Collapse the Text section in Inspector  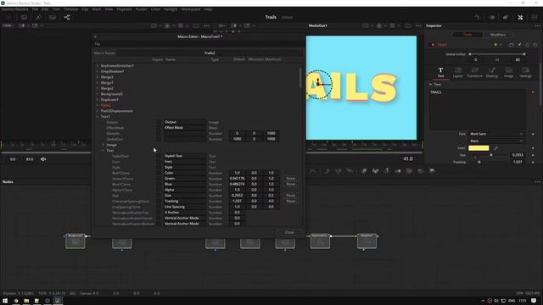pos(430,85)
